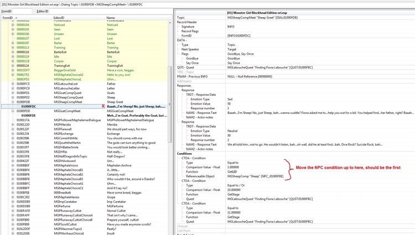Viewport: 415px width, 235px height.
Task: Click the Topic row in record view
Action: 295,18
